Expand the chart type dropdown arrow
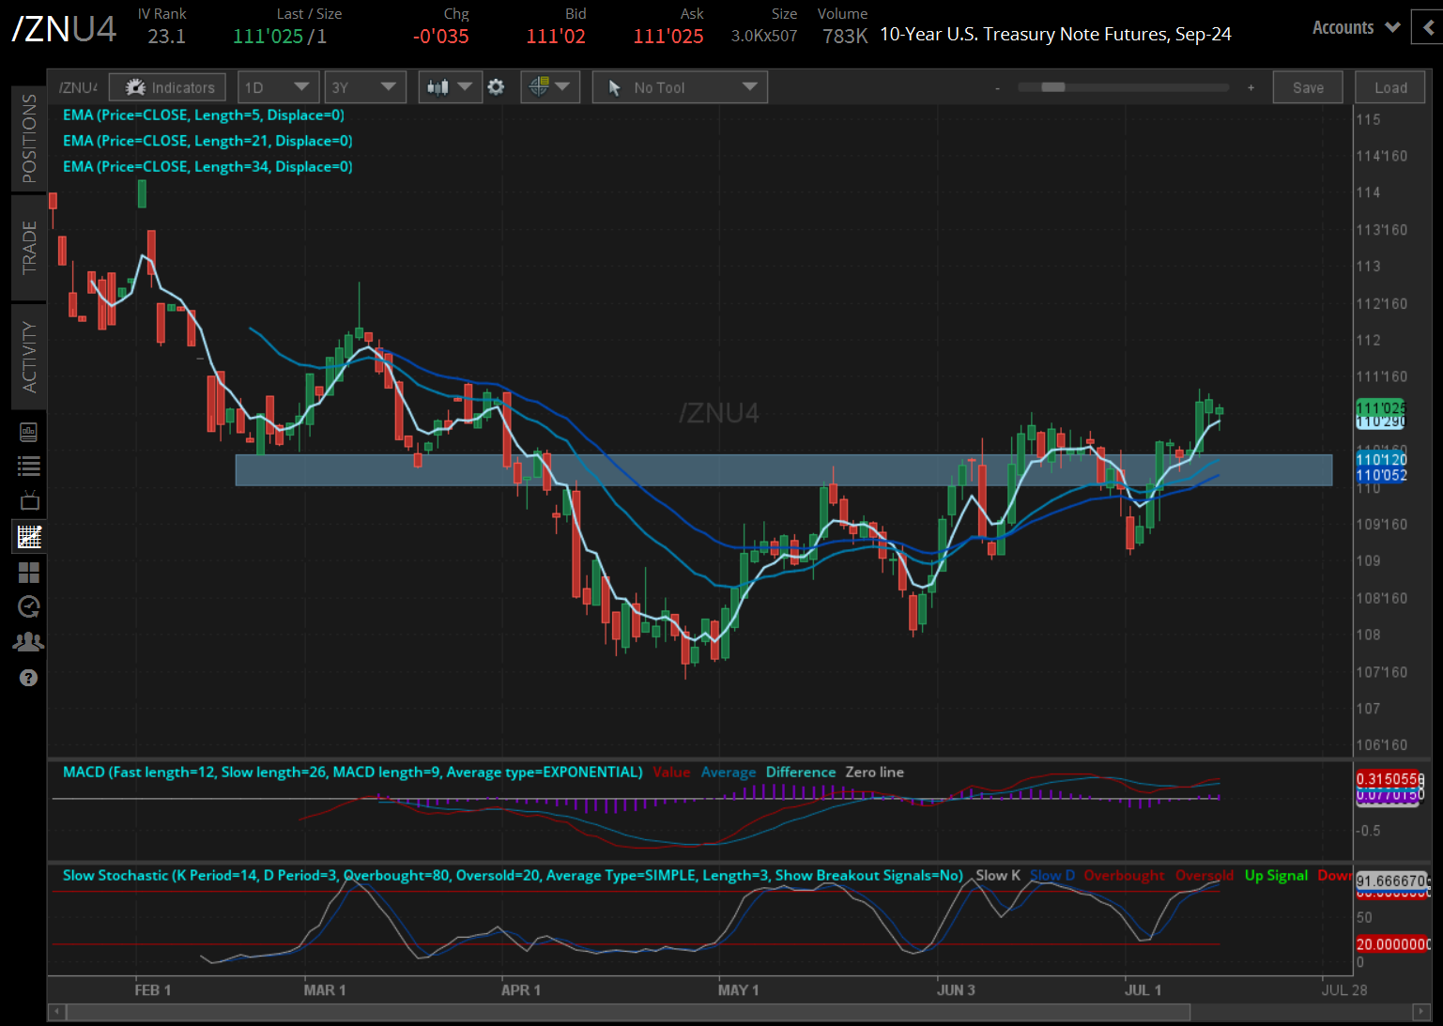This screenshot has width=1443, height=1026. (x=465, y=86)
